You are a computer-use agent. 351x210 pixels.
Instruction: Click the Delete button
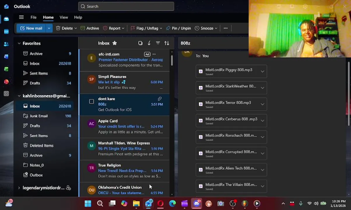pos(64,28)
